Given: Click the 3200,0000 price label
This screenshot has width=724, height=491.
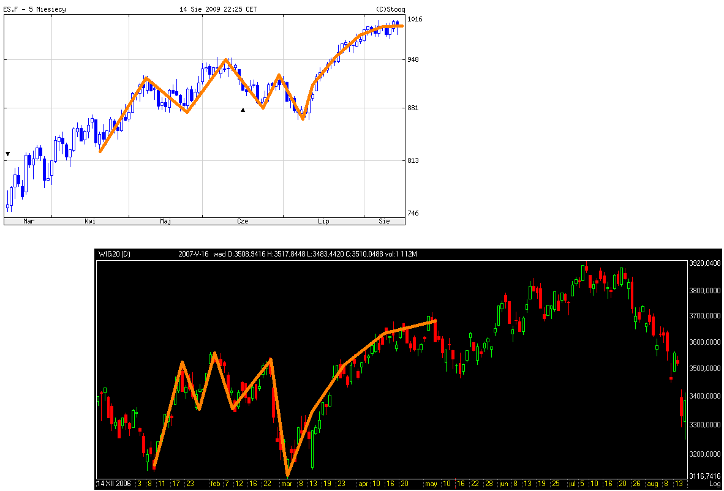Looking at the screenshot, I should [x=704, y=454].
